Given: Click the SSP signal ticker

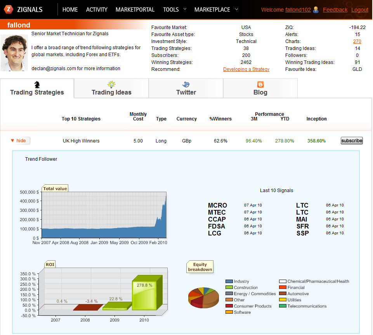Looking at the screenshot, I should (303, 233).
